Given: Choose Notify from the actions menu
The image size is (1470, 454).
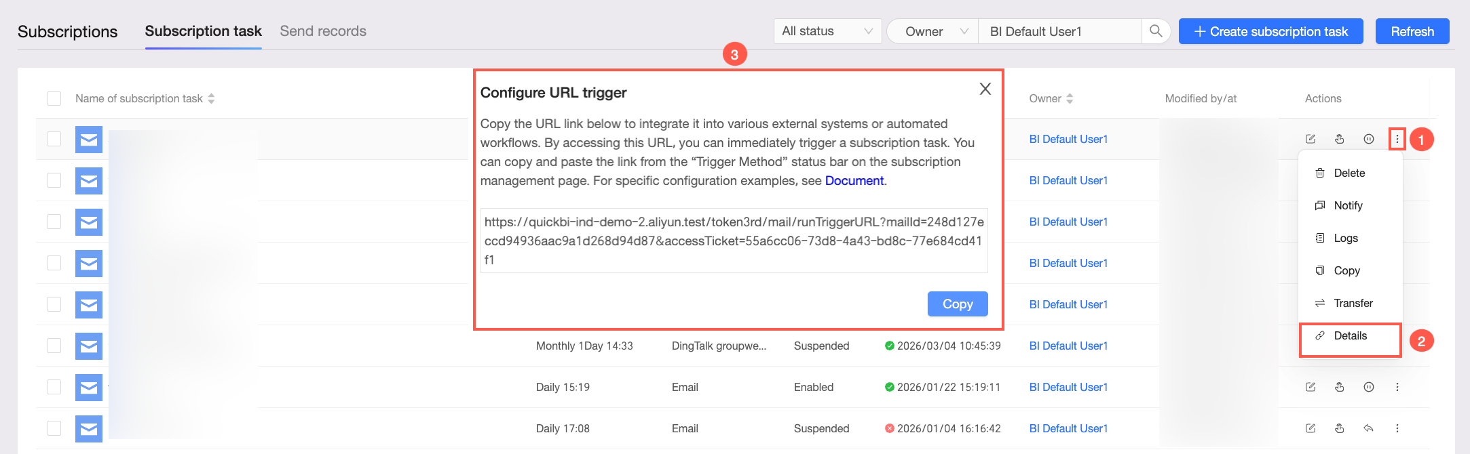Looking at the screenshot, I should [1350, 205].
